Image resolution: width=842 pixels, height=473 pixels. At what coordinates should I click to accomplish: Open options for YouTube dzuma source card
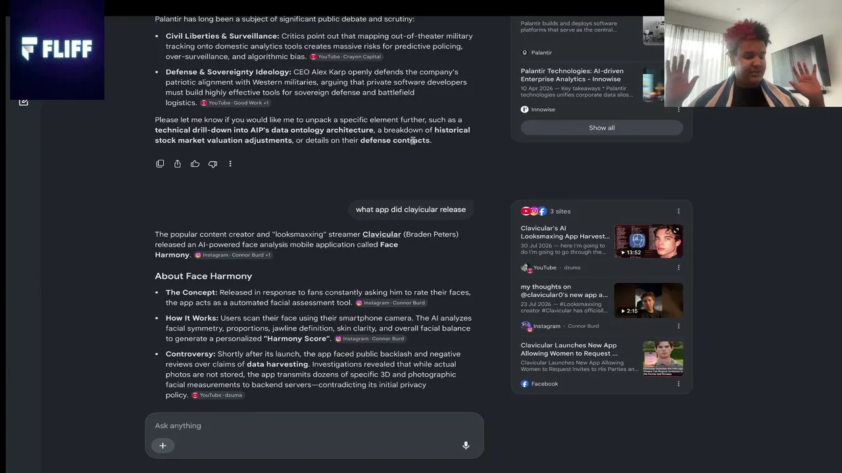point(678,267)
